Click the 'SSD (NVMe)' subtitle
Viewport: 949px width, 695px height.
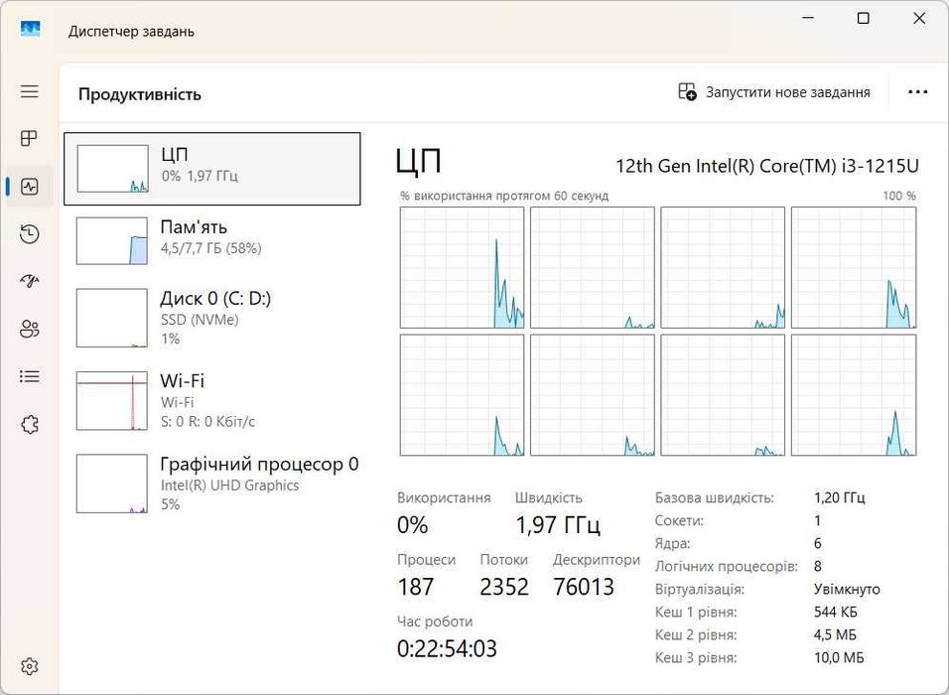tap(200, 320)
